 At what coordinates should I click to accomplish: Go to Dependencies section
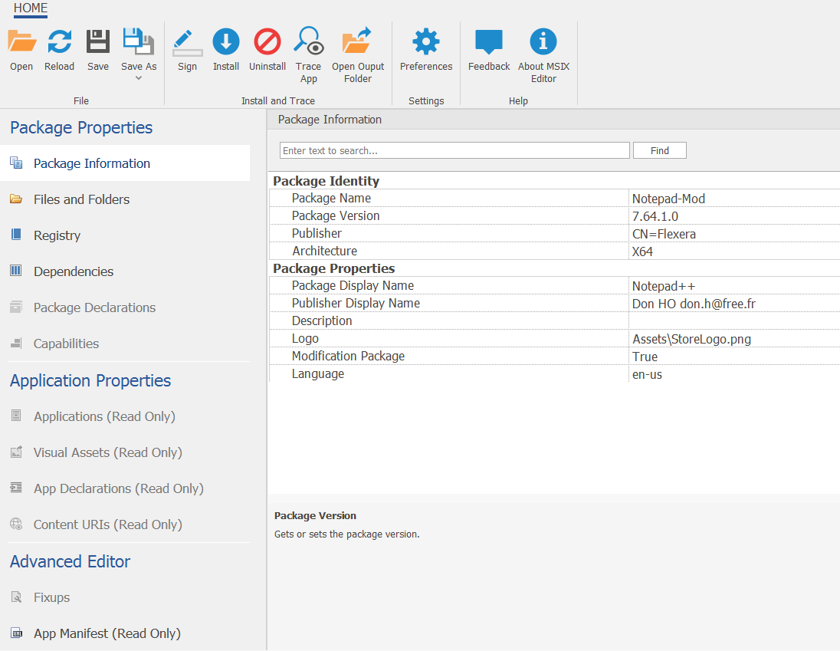tap(74, 271)
